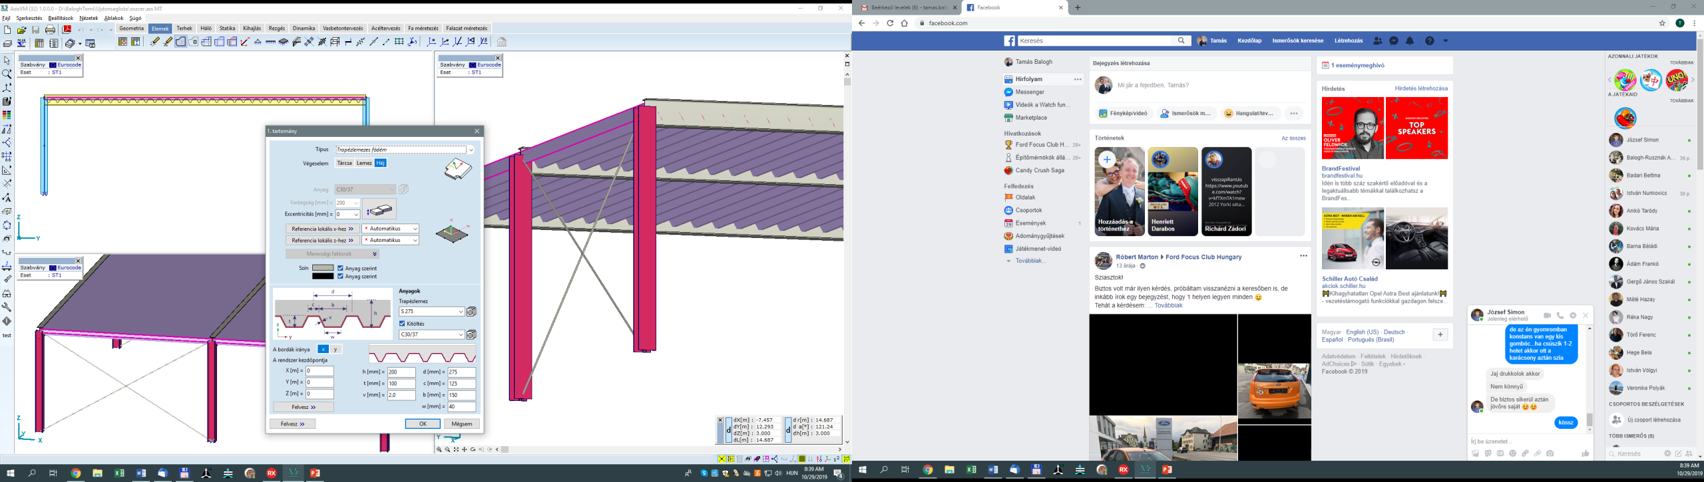The width and height of the screenshot is (1704, 482).
Task: Open the PDF export icon in toolbar
Action: point(67,30)
